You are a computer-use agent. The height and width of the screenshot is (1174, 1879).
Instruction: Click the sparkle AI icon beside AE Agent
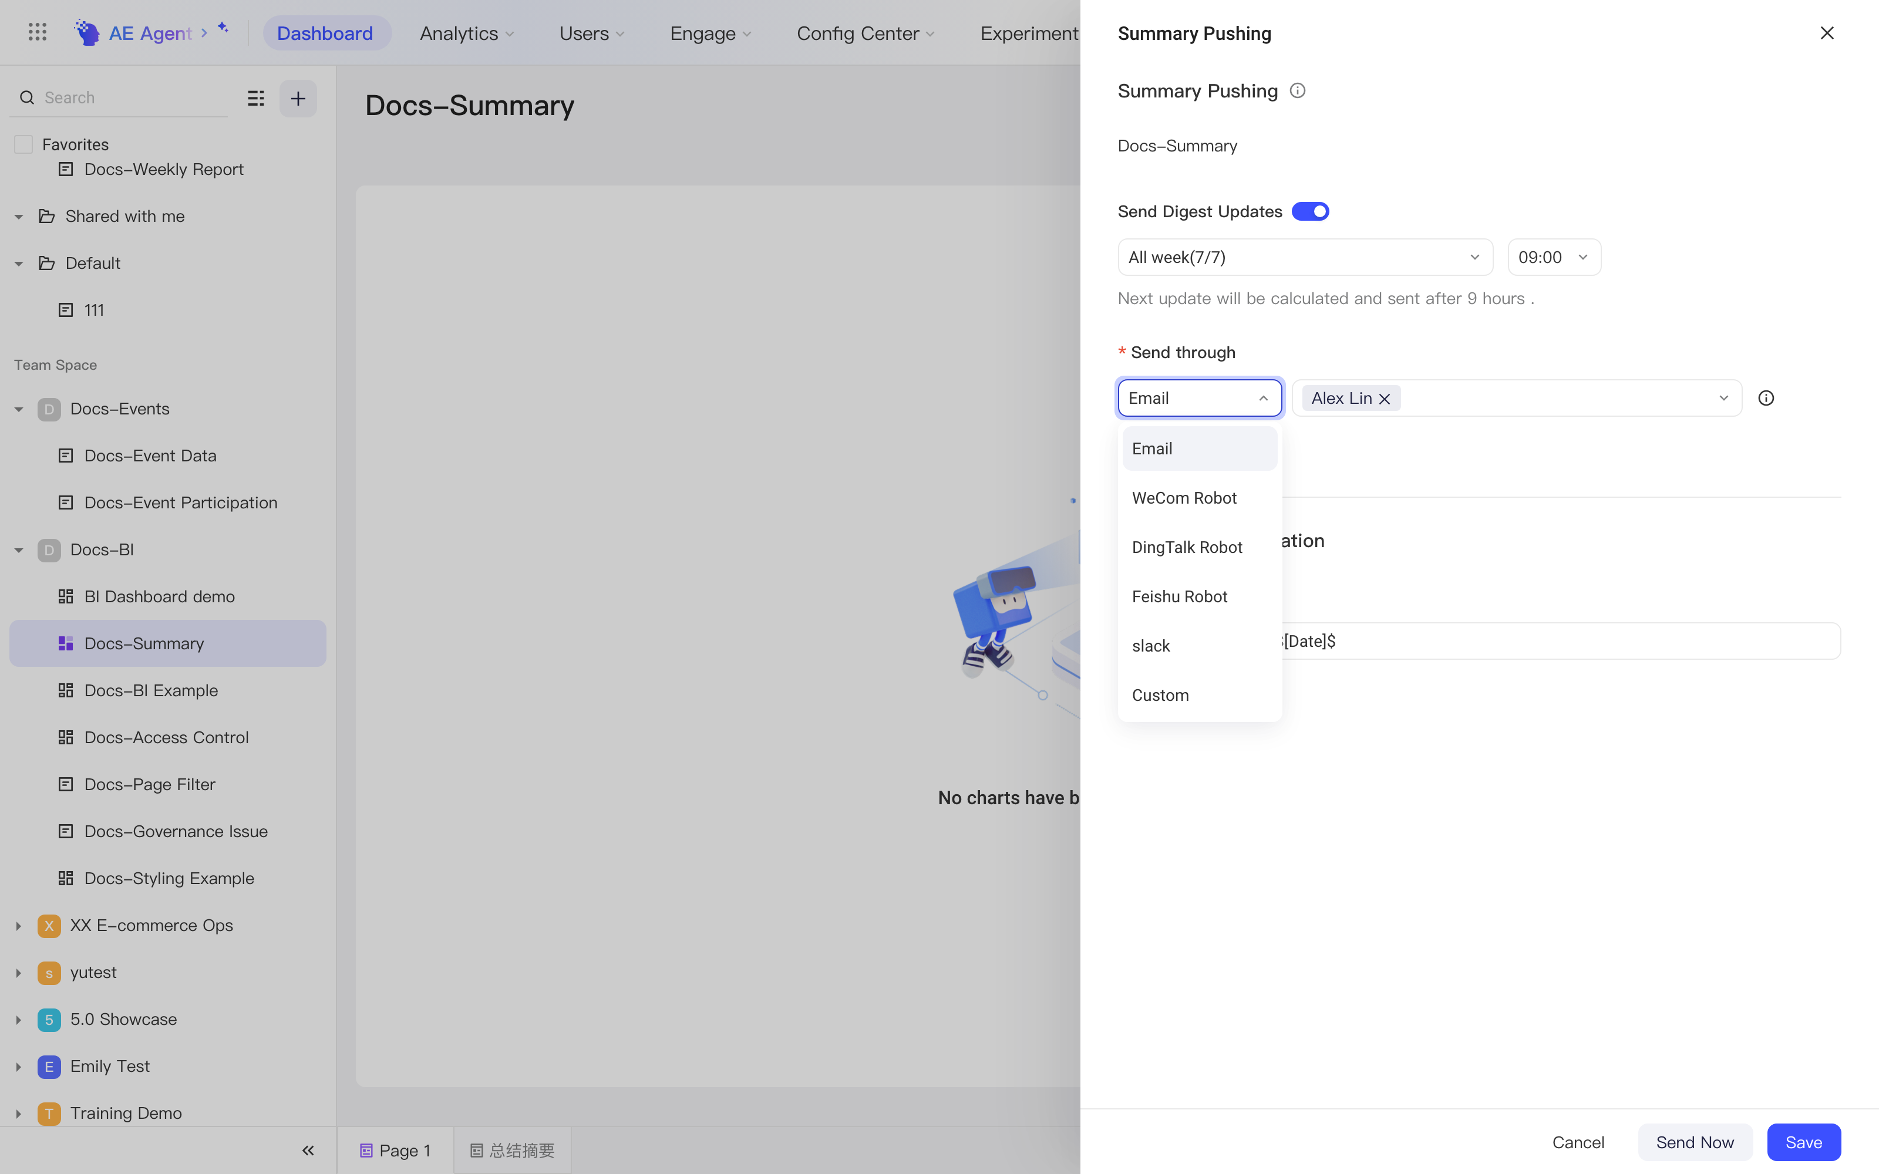223,27
